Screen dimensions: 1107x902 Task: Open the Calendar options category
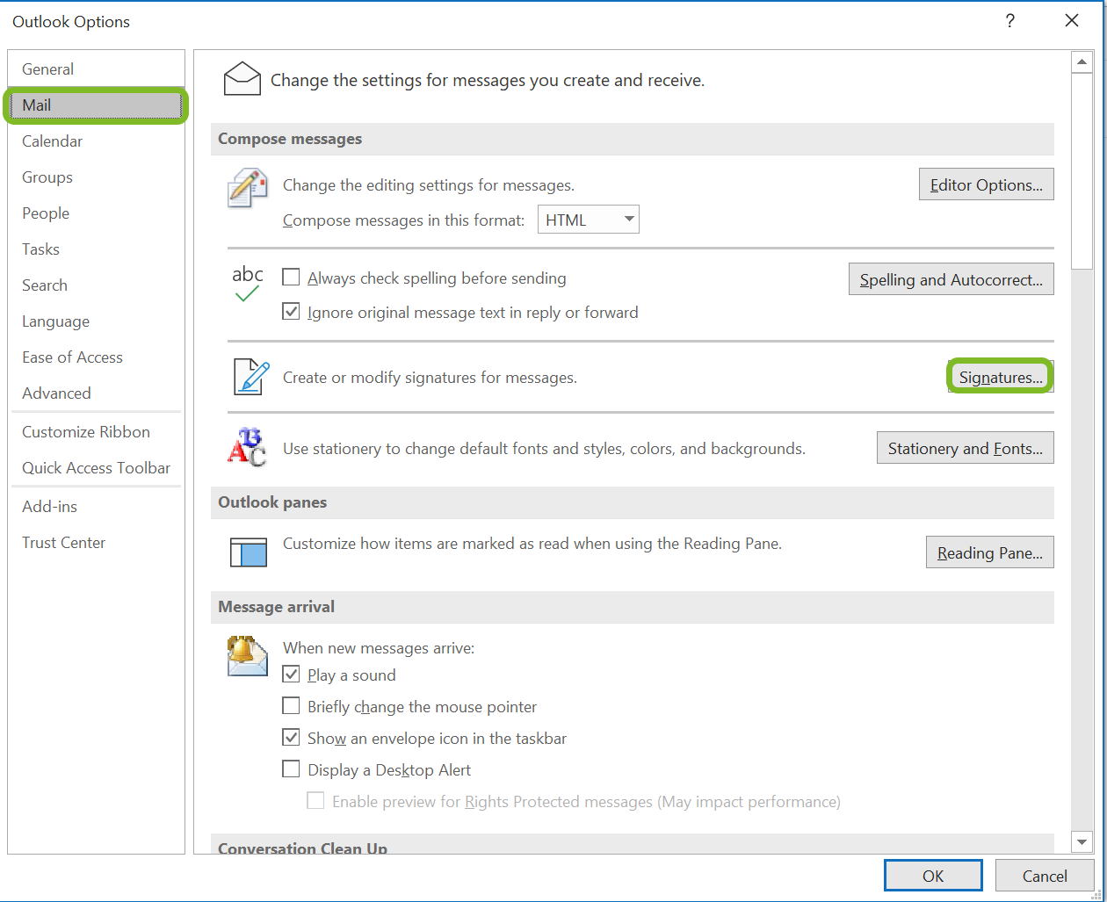[x=96, y=141]
